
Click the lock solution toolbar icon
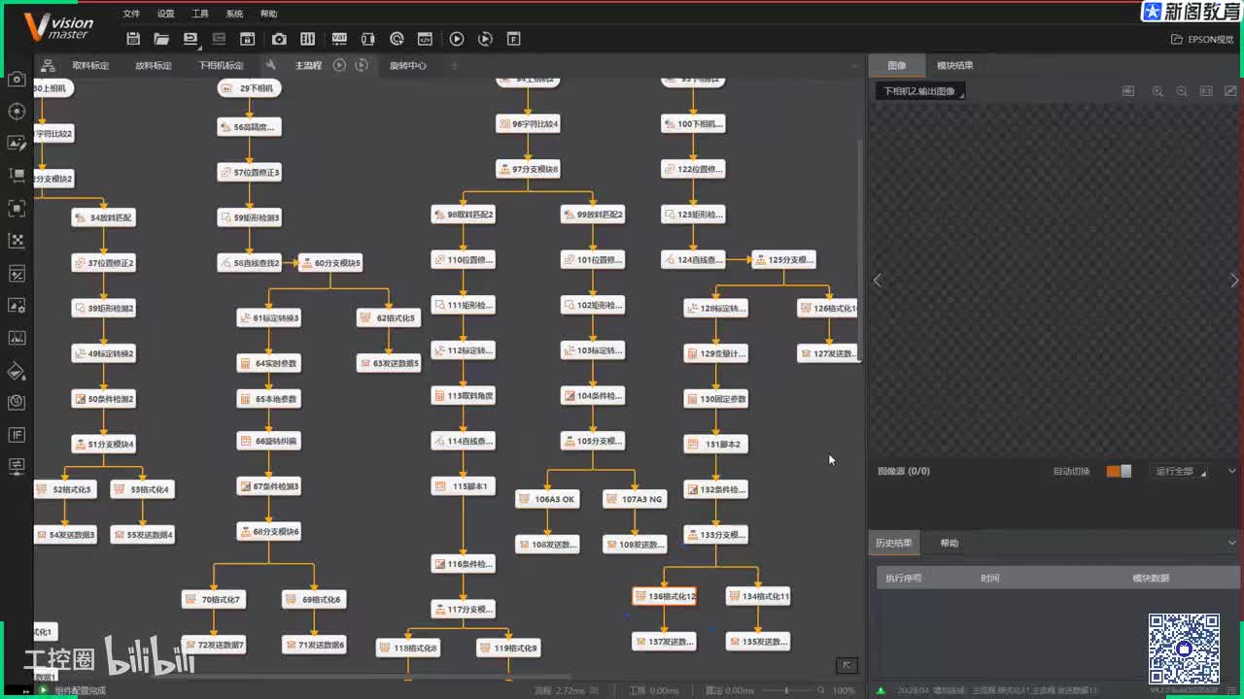247,39
